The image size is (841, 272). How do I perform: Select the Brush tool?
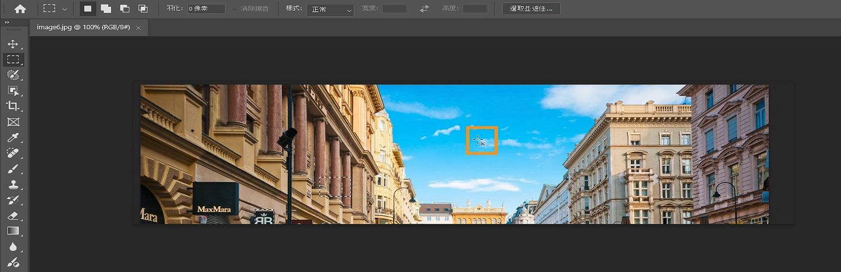click(13, 169)
